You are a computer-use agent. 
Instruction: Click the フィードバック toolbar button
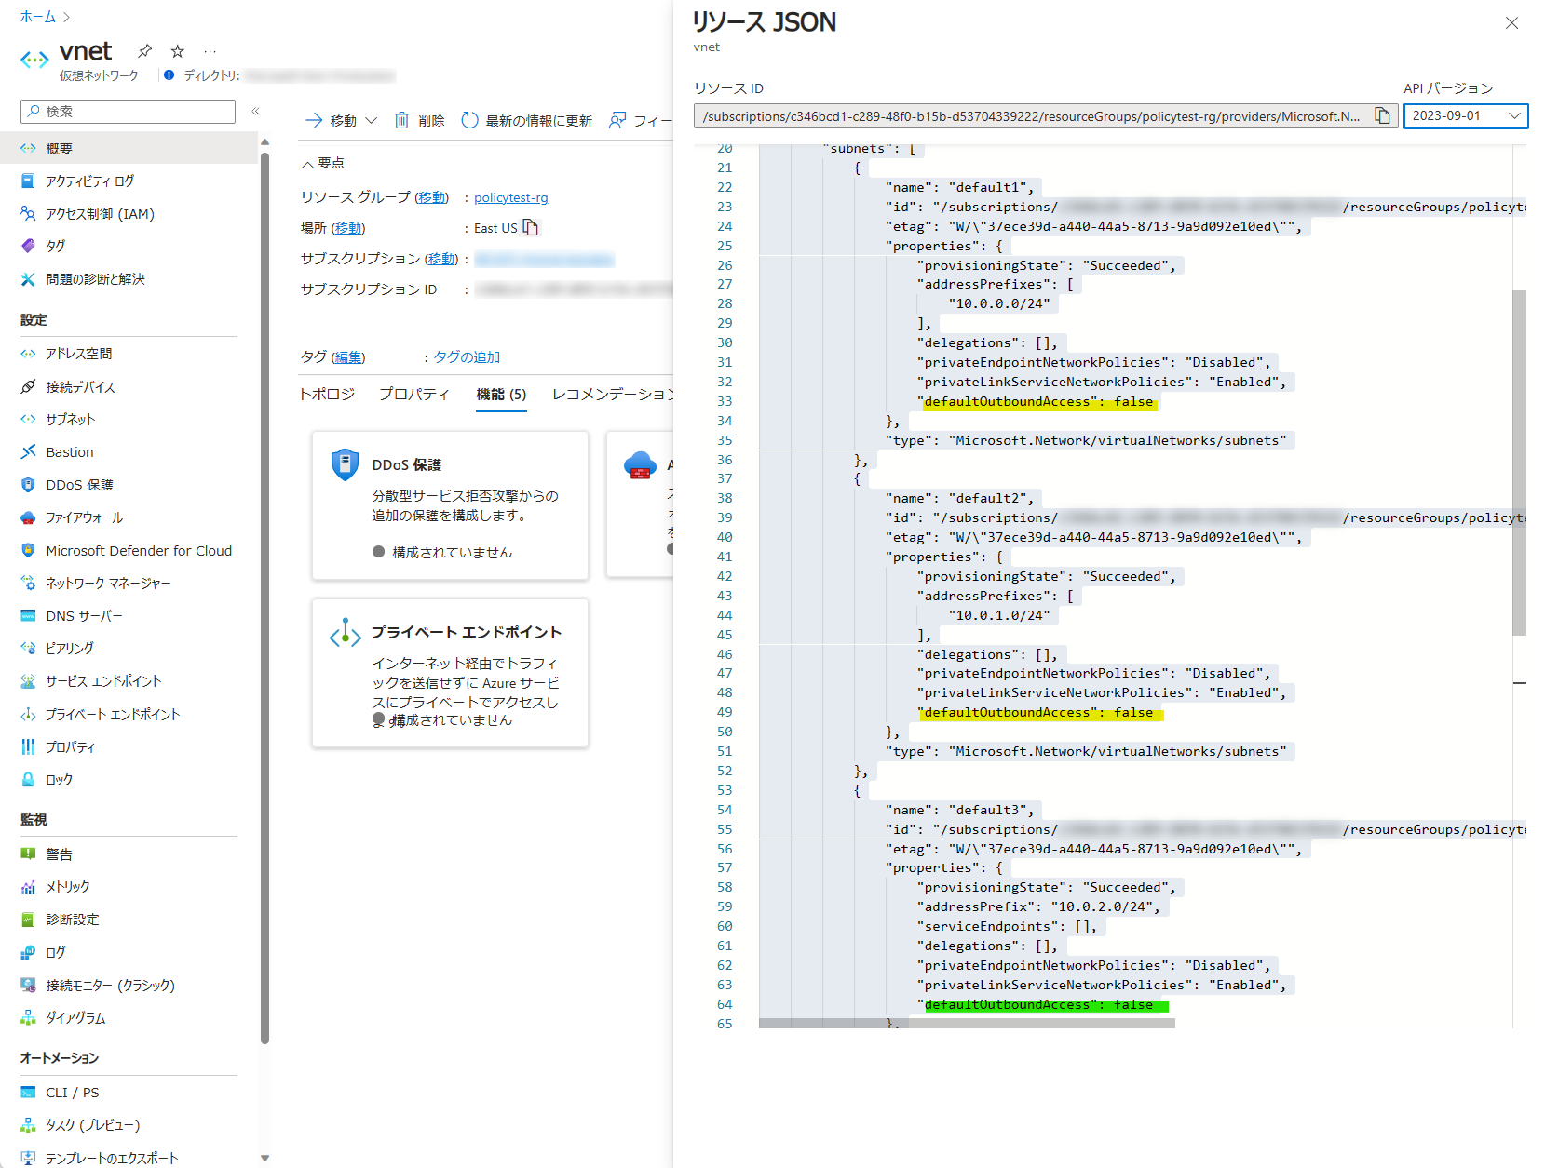click(640, 120)
